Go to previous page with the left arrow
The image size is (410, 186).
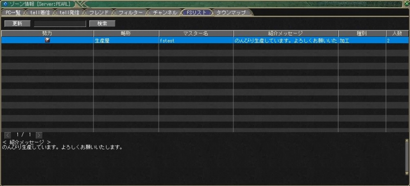pyautogui.click(x=7, y=135)
